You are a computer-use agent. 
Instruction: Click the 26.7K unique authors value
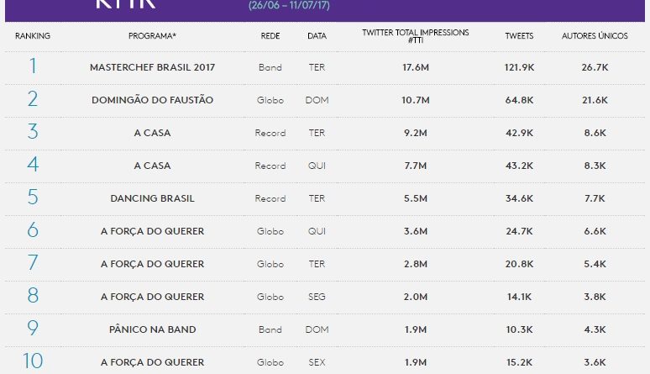(594, 67)
